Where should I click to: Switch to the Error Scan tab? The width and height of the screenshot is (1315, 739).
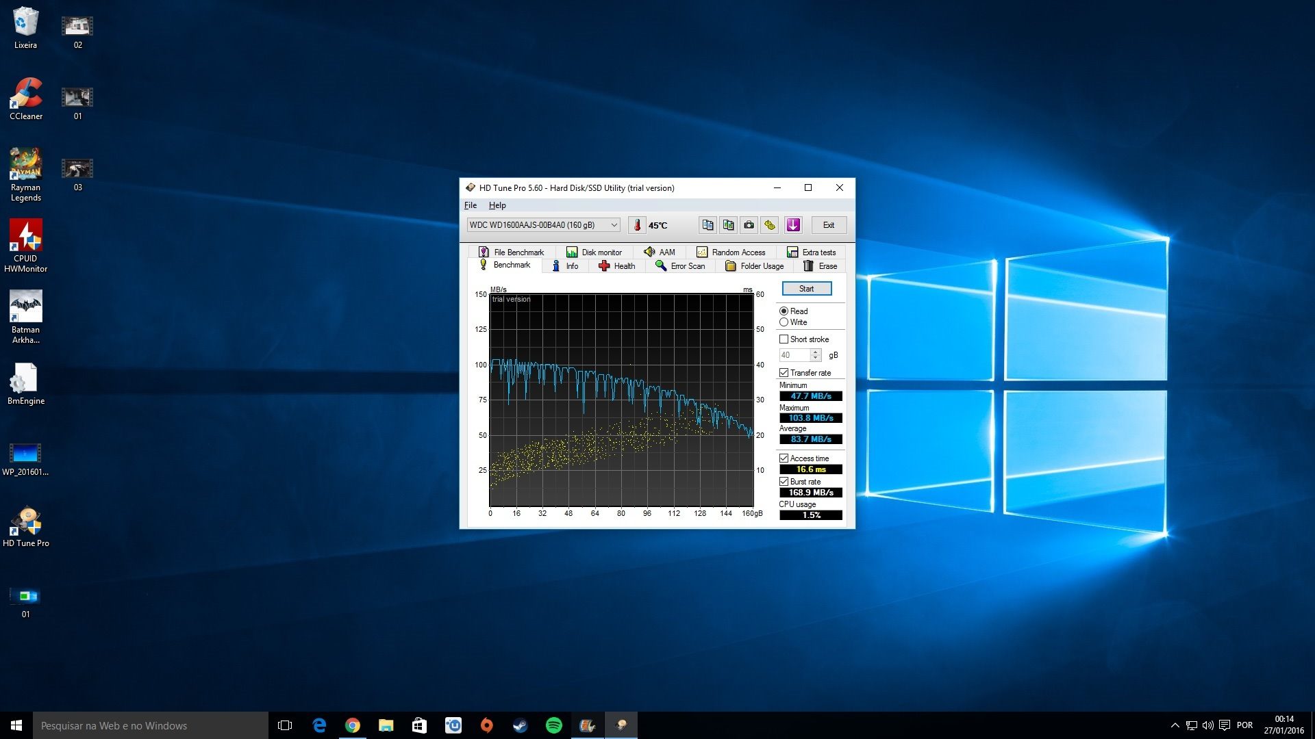click(x=680, y=266)
